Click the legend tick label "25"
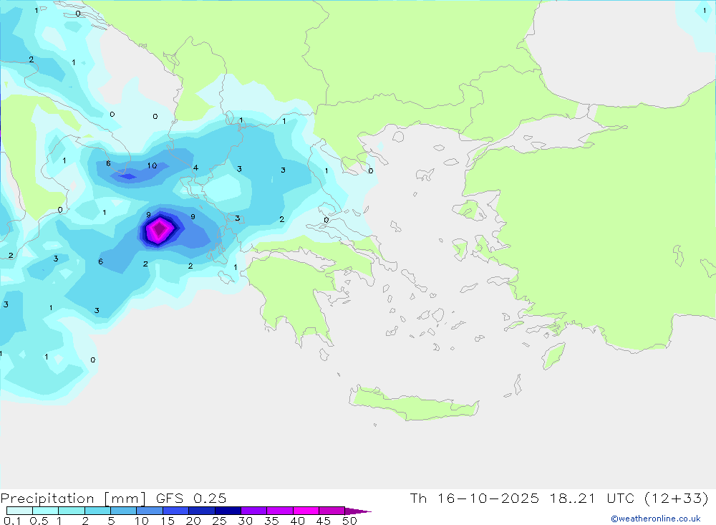 click(220, 521)
